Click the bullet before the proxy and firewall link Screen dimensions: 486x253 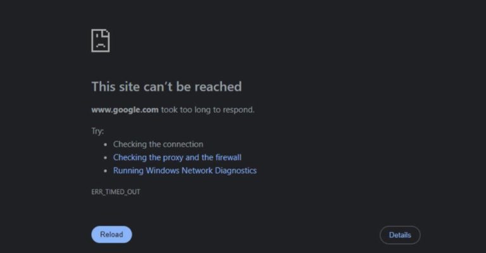(106, 158)
